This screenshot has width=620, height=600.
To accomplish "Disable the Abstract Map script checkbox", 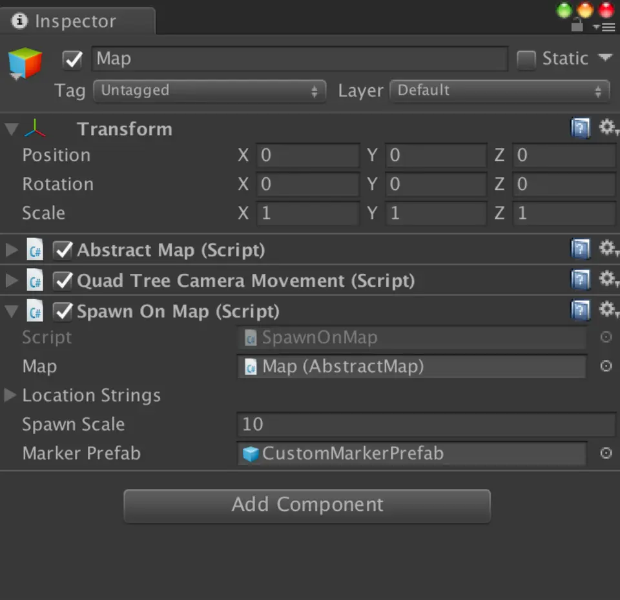I will tap(63, 250).
